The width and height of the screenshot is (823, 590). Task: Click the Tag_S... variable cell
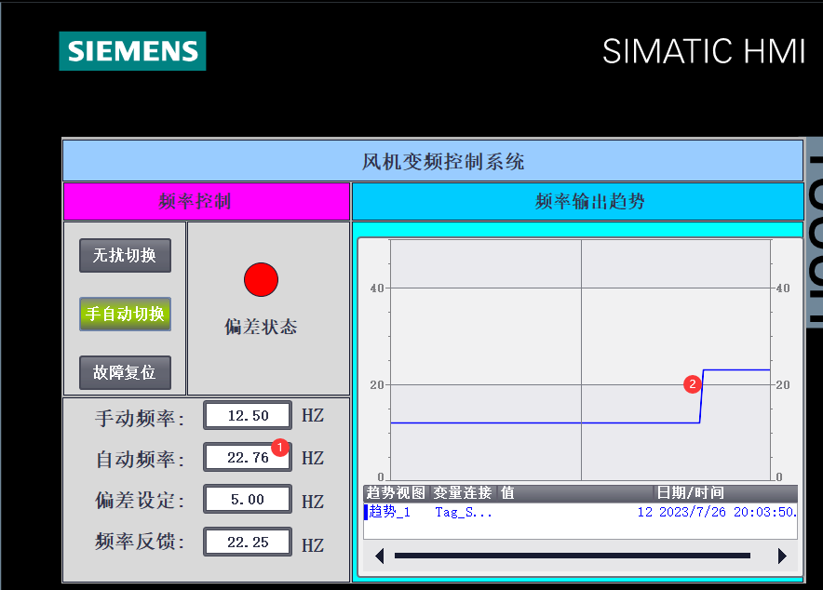click(464, 513)
